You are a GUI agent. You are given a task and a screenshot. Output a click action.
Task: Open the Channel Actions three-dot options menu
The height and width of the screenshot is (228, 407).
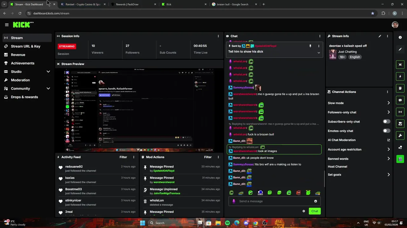coord(387,92)
